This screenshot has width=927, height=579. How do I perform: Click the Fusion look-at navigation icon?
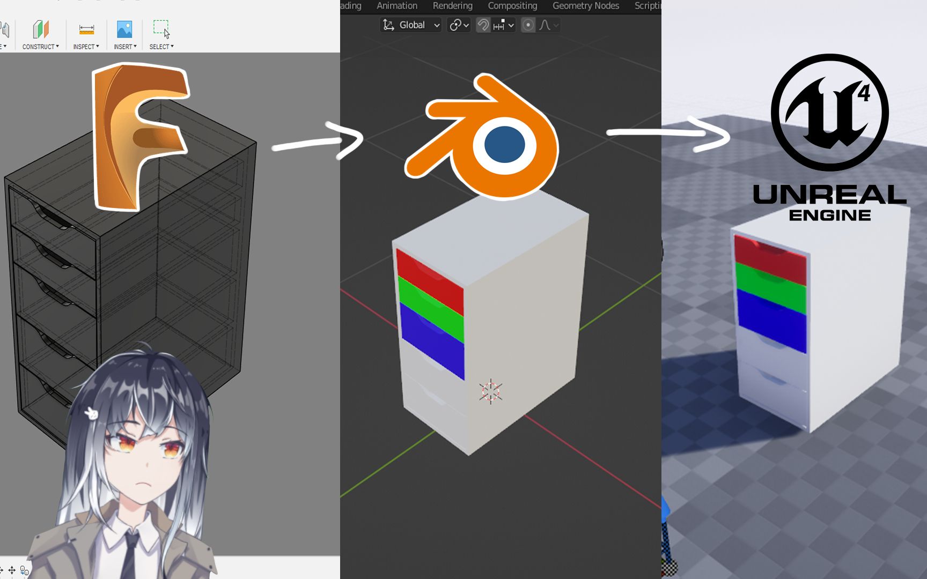(x=25, y=570)
